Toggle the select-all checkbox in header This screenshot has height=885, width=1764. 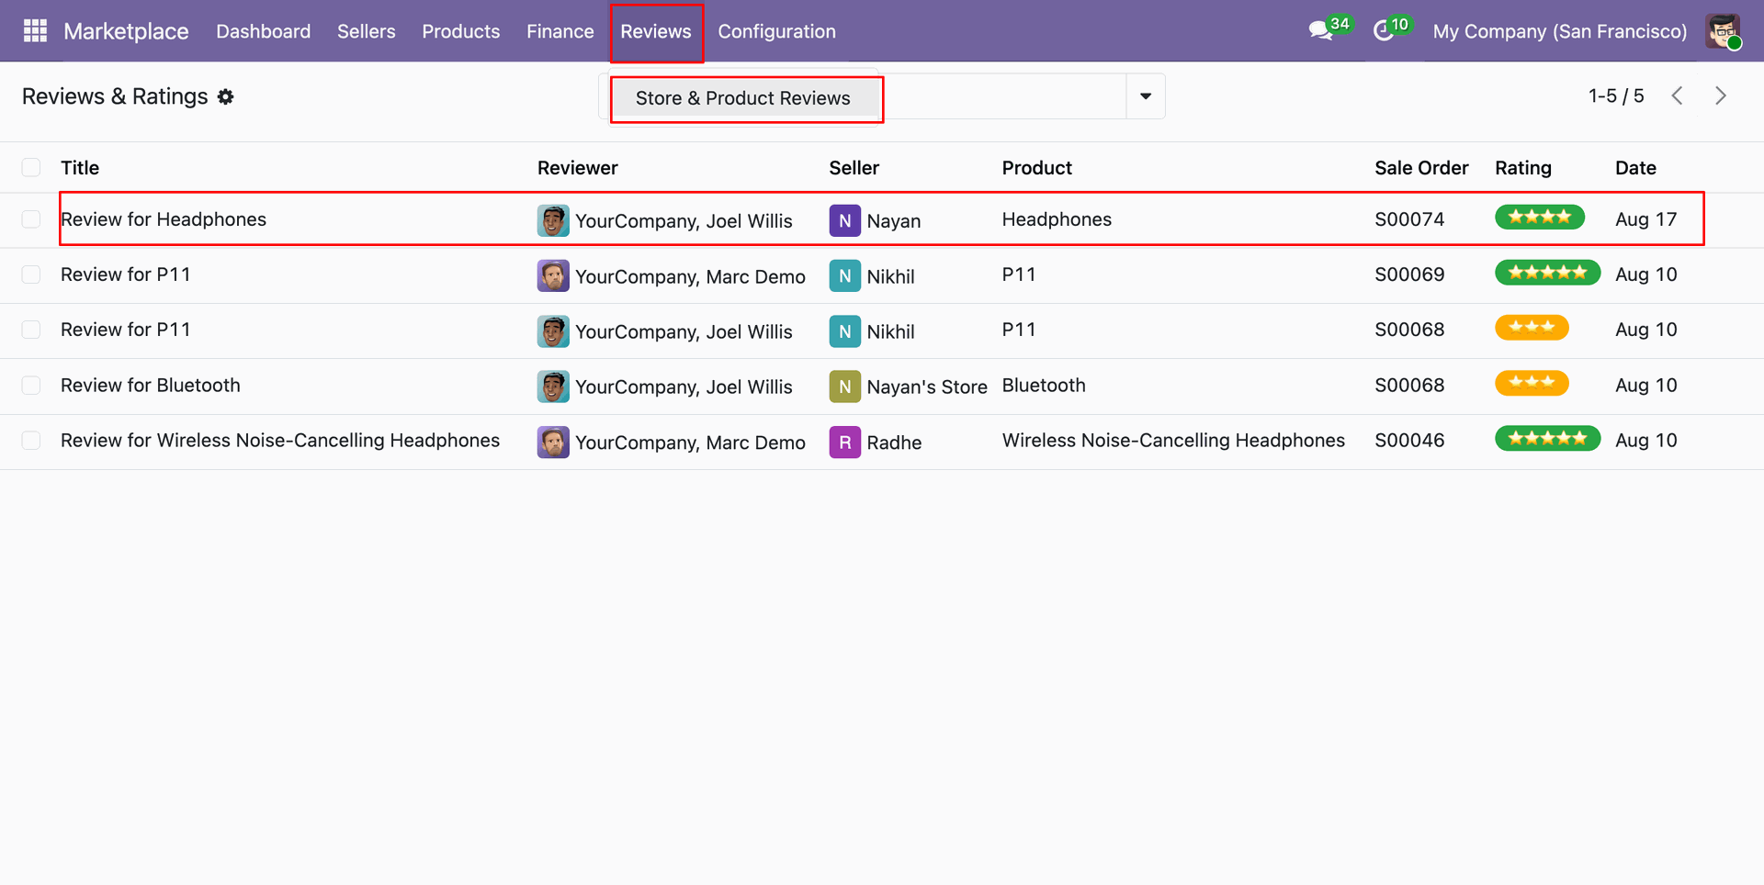(31, 167)
